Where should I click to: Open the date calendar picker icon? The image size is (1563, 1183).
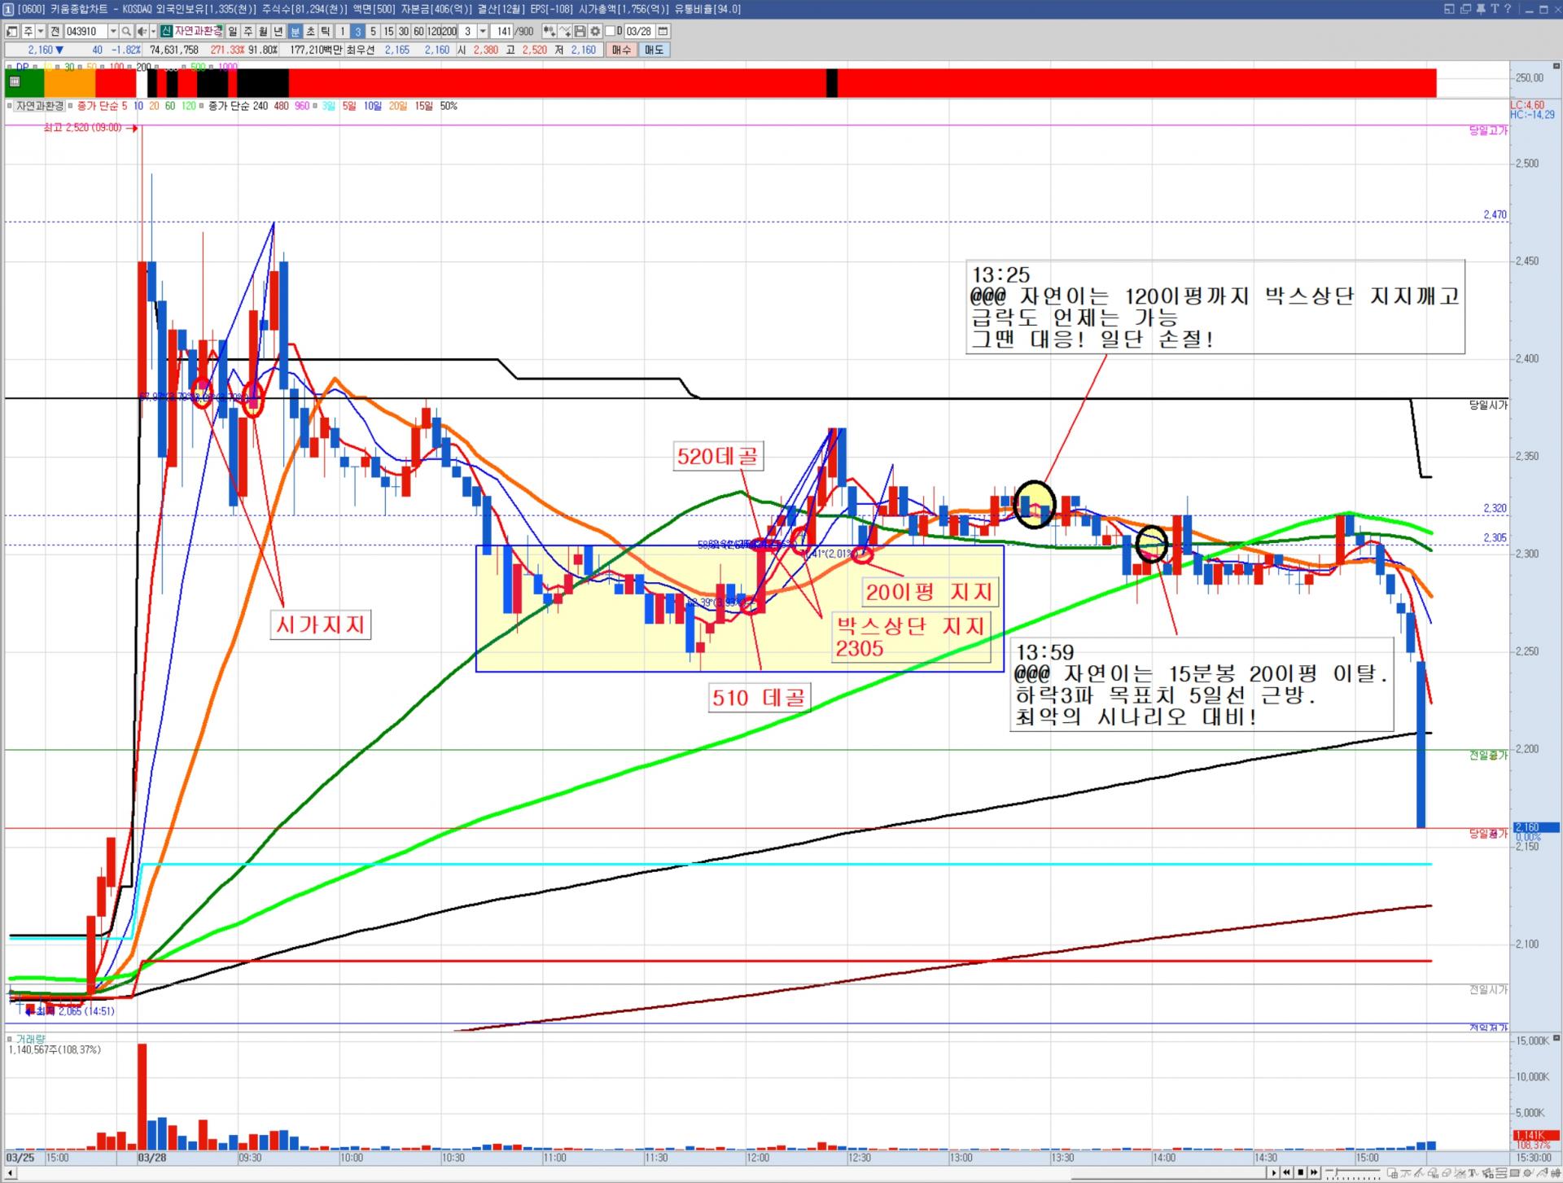(663, 32)
